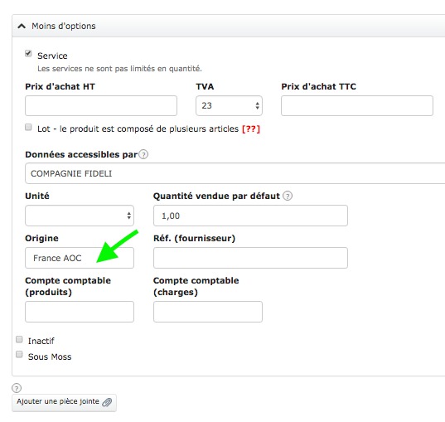Viewport: 445px width, 422px height.
Task: Click help icon beside Quantité vendue par défaut
Action: [x=288, y=196]
